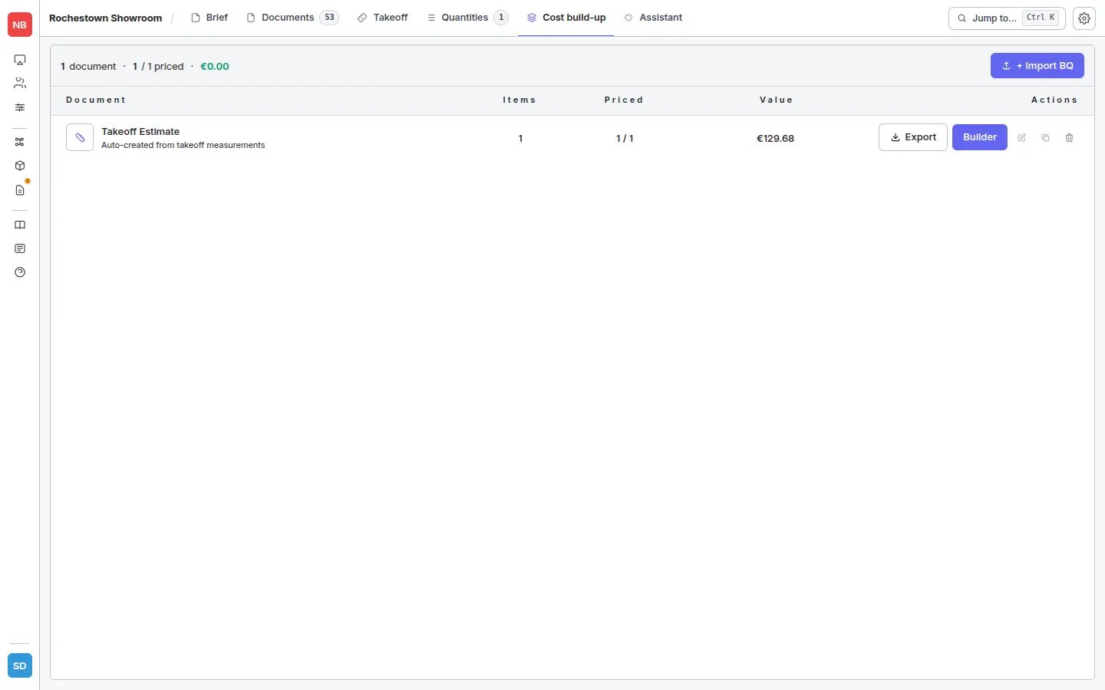Click the Value column header
The width and height of the screenshot is (1105, 690).
pyautogui.click(x=777, y=100)
